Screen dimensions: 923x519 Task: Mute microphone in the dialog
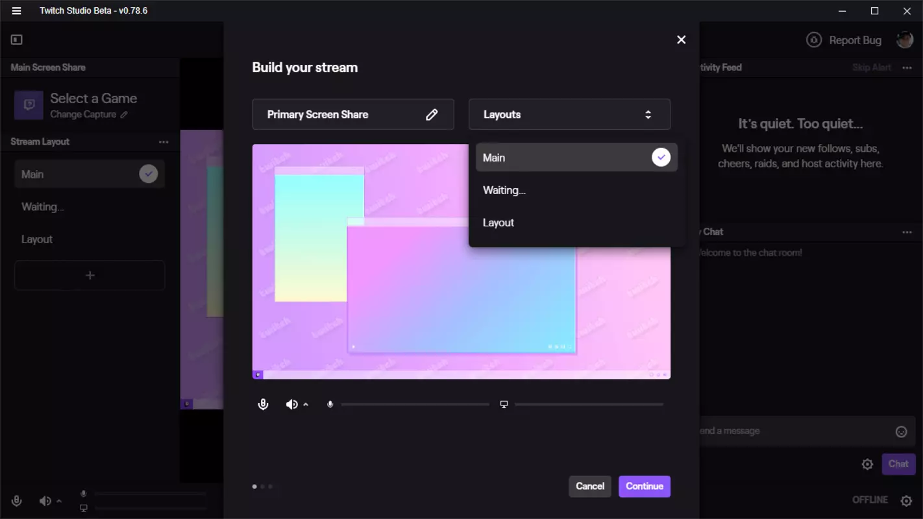[x=263, y=405]
